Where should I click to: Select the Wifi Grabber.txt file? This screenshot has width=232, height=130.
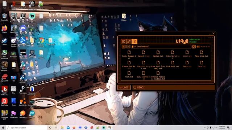click(144, 75)
